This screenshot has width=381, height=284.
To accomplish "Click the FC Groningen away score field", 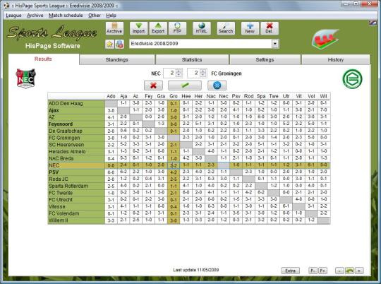I will 194,73.
